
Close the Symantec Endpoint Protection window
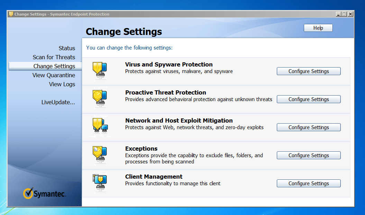point(350,14)
